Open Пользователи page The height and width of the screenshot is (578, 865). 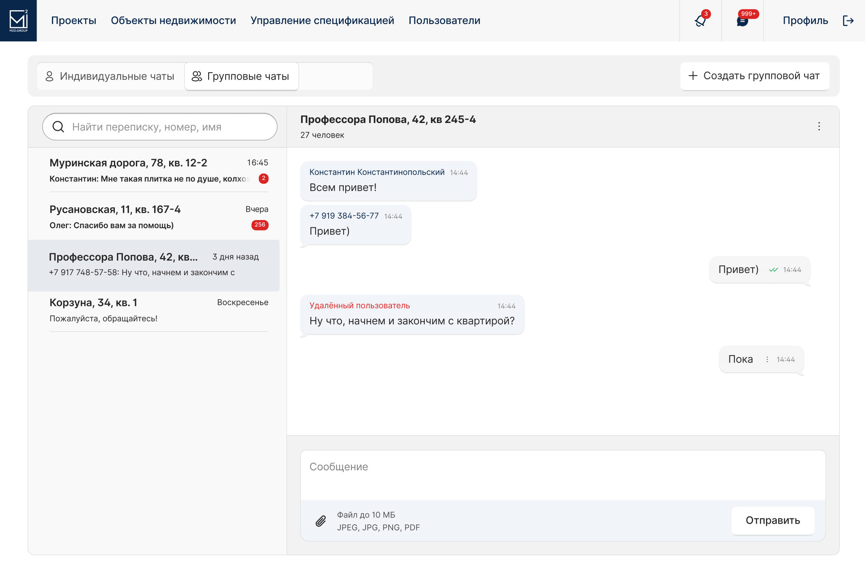click(445, 20)
